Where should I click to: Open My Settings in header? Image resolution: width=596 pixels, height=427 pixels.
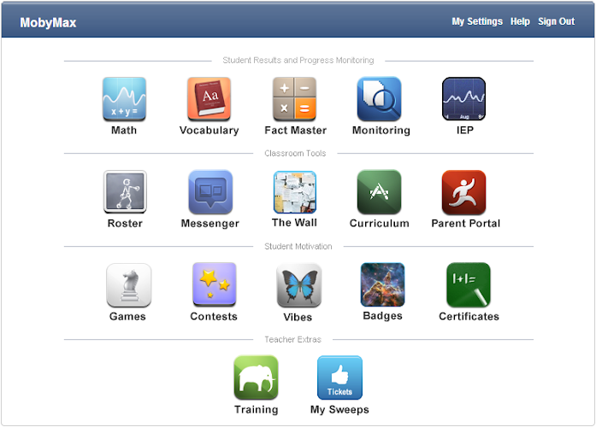tap(477, 21)
